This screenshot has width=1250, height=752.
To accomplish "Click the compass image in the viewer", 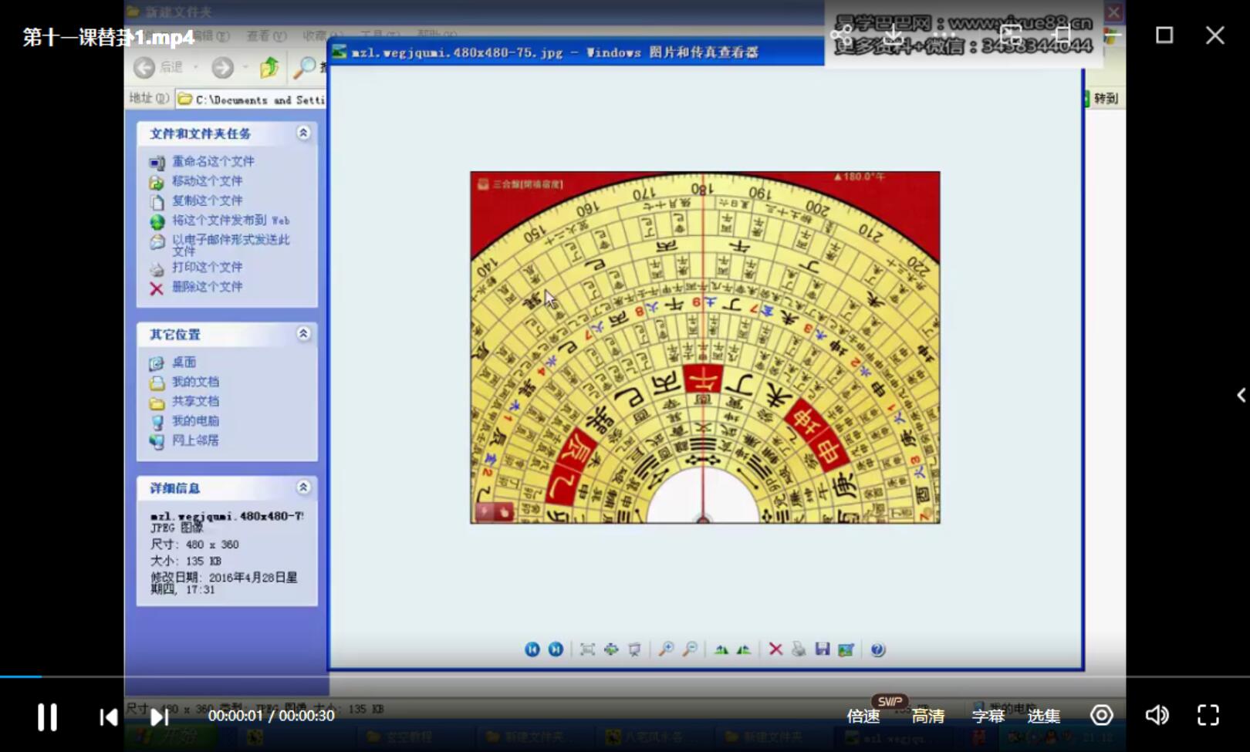I will click(x=704, y=347).
